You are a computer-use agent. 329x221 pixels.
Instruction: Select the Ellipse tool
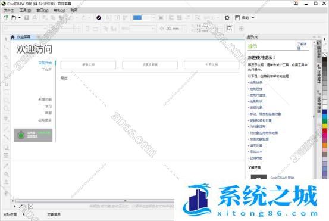pos(6,101)
